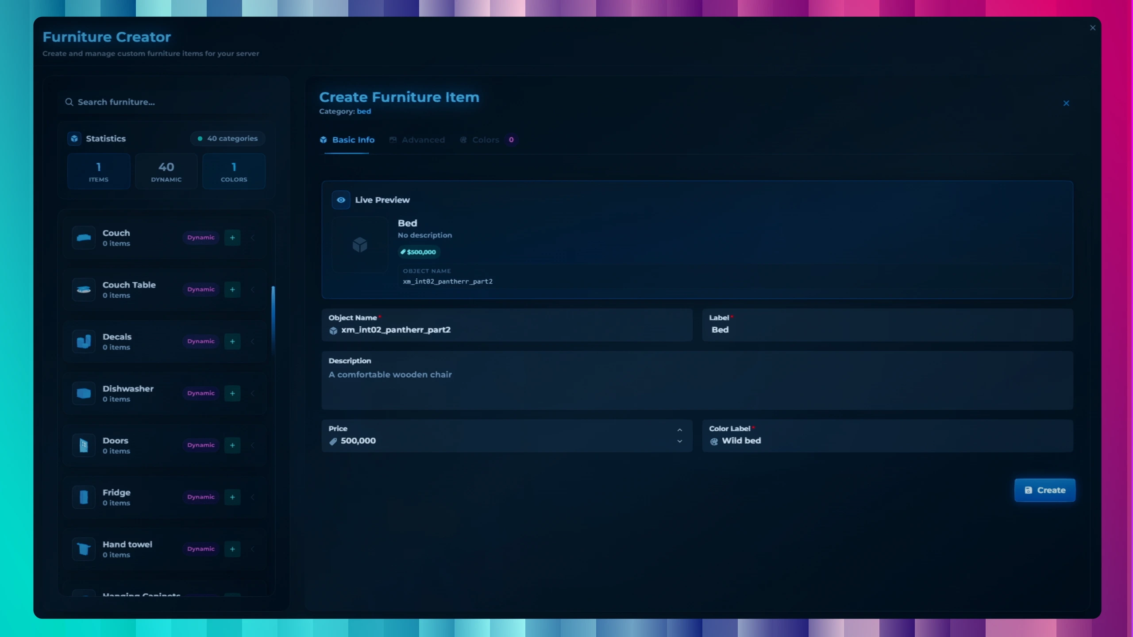The image size is (1133, 637).
Task: Click the Label input field
Action: coord(888,325)
